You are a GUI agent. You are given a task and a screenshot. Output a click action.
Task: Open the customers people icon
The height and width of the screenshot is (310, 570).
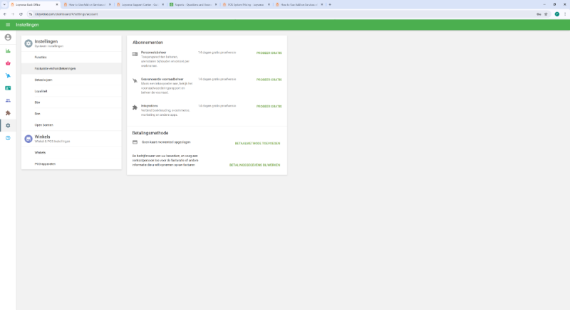[8, 100]
